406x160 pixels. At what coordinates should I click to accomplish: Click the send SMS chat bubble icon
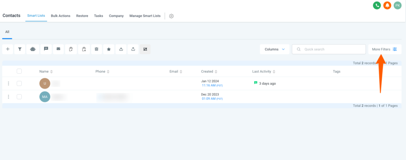tap(46, 49)
